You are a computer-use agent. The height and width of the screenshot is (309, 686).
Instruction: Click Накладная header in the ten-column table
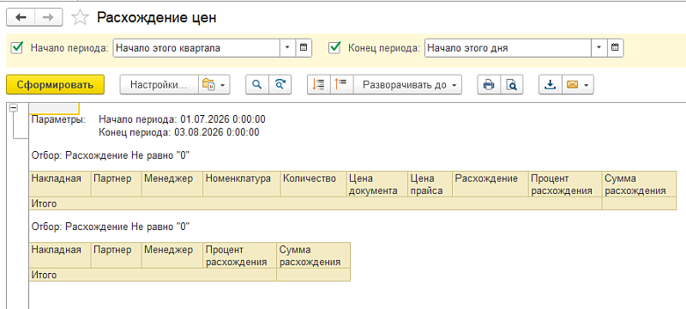tap(60, 185)
